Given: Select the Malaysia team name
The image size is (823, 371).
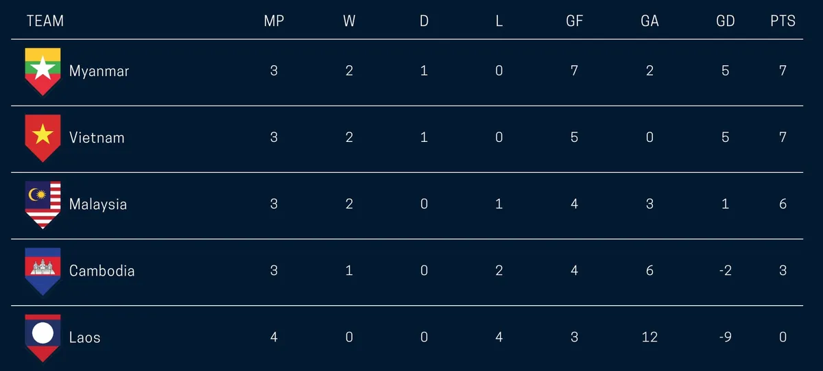Looking at the screenshot, I should click(98, 204).
